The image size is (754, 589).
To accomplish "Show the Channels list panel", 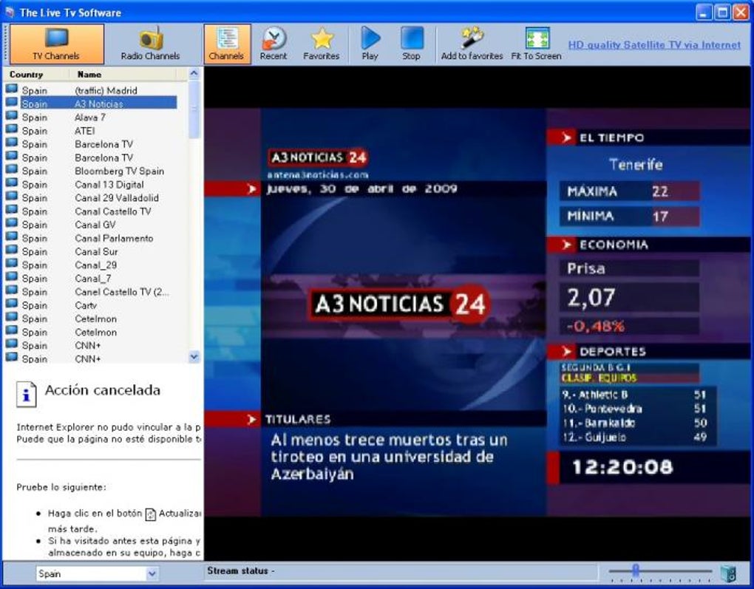I will [227, 44].
